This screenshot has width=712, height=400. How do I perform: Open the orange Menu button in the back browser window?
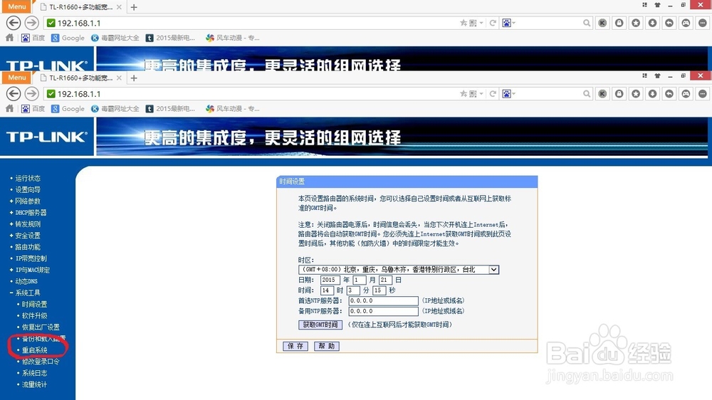tap(17, 6)
